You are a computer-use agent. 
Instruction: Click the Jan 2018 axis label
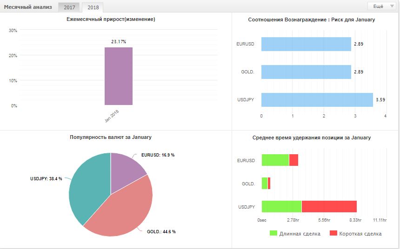112,116
